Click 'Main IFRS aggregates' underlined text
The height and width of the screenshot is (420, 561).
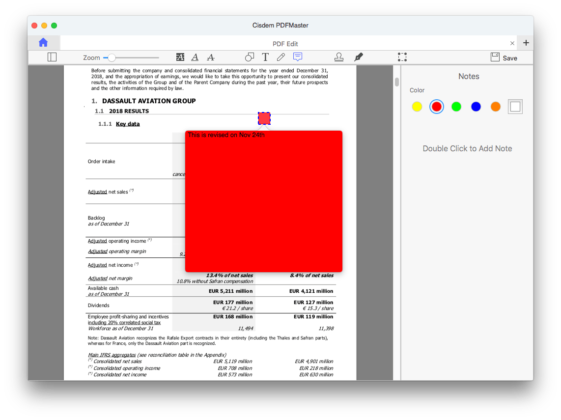[x=112, y=355]
